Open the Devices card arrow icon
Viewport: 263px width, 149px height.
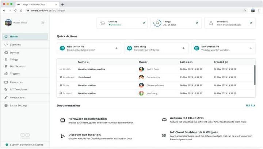click(x=144, y=23)
